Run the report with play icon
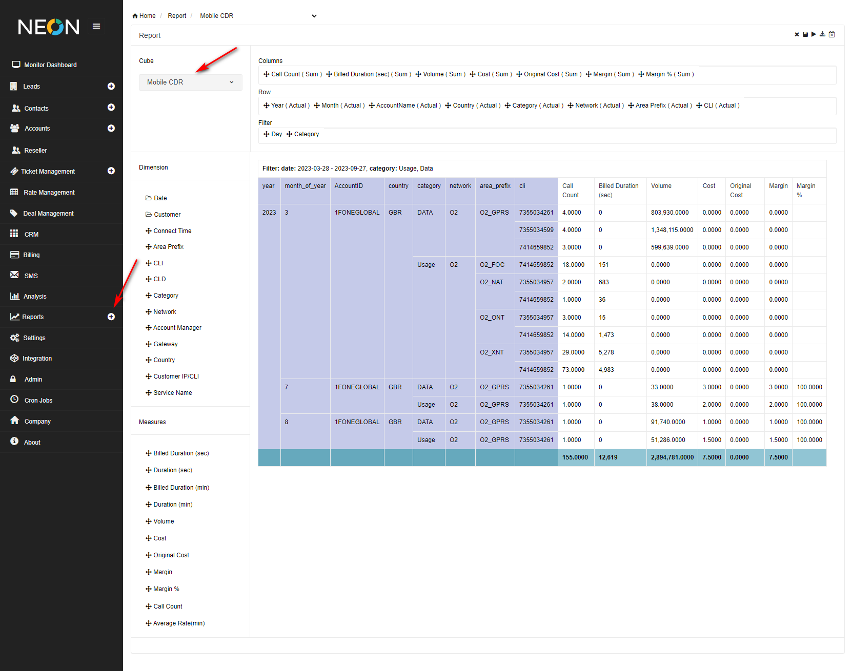This screenshot has width=852, height=671. [x=814, y=34]
